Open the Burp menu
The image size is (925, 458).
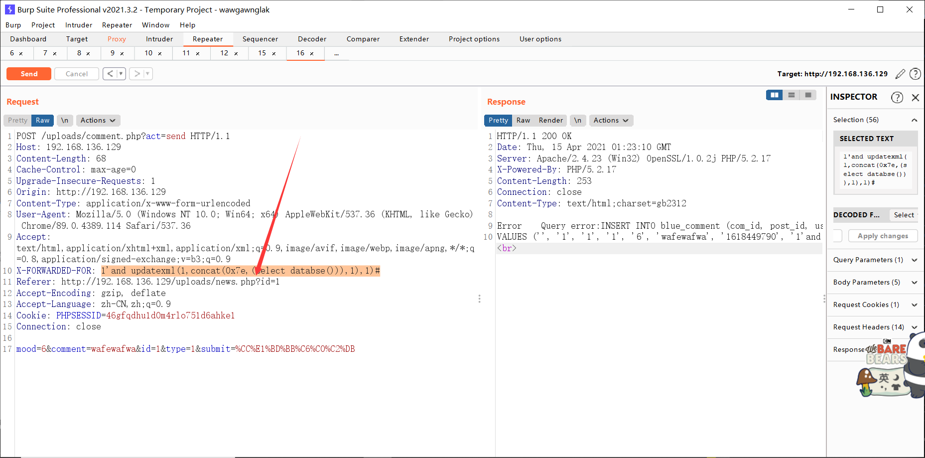(13, 25)
